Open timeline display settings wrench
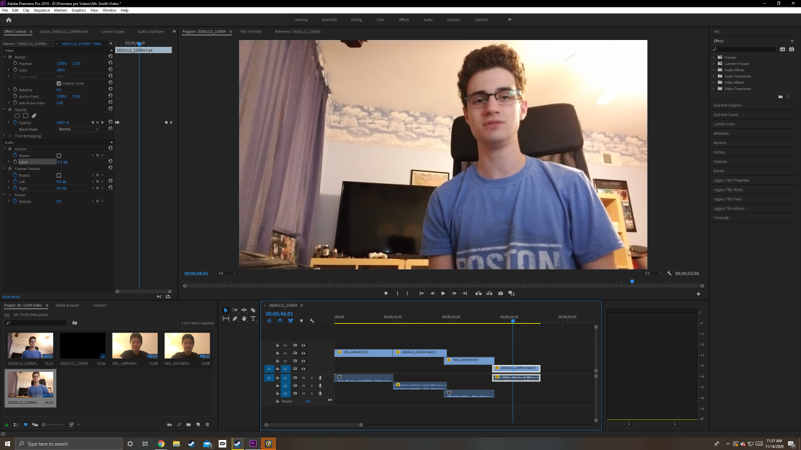Screen dimensions: 801x450 tap(312, 321)
